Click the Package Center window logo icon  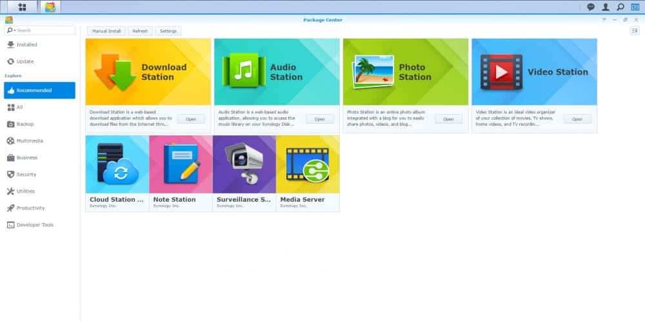[x=8, y=20]
